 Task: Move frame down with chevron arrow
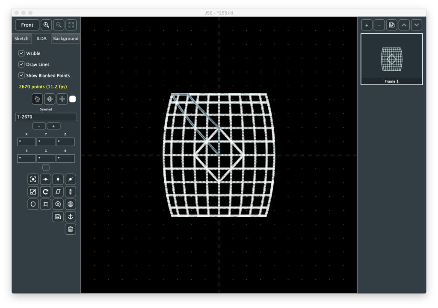coord(417,25)
